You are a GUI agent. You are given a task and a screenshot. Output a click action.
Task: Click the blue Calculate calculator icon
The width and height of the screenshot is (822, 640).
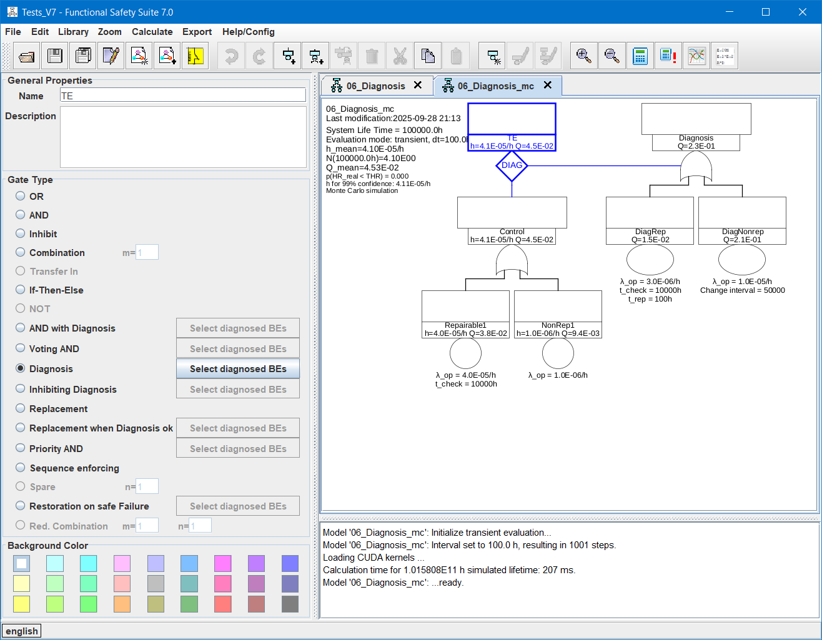coord(640,56)
